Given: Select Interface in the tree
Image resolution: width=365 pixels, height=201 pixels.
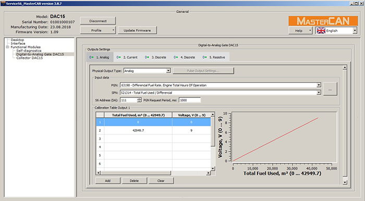Looking at the screenshot, I should pyautogui.click(x=18, y=43).
